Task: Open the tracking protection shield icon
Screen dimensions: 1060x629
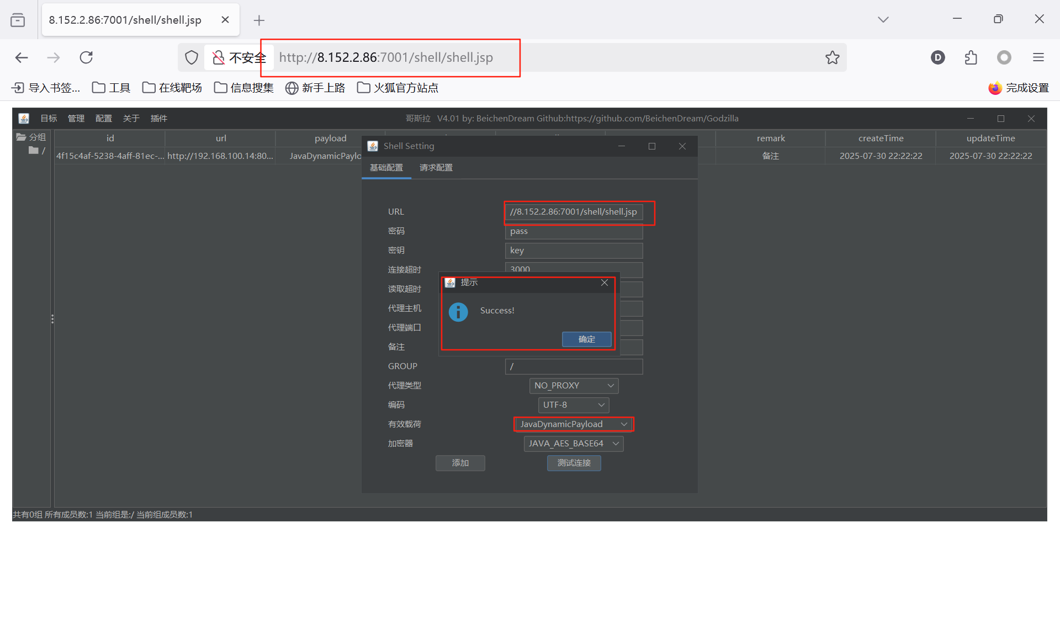Action: (192, 57)
